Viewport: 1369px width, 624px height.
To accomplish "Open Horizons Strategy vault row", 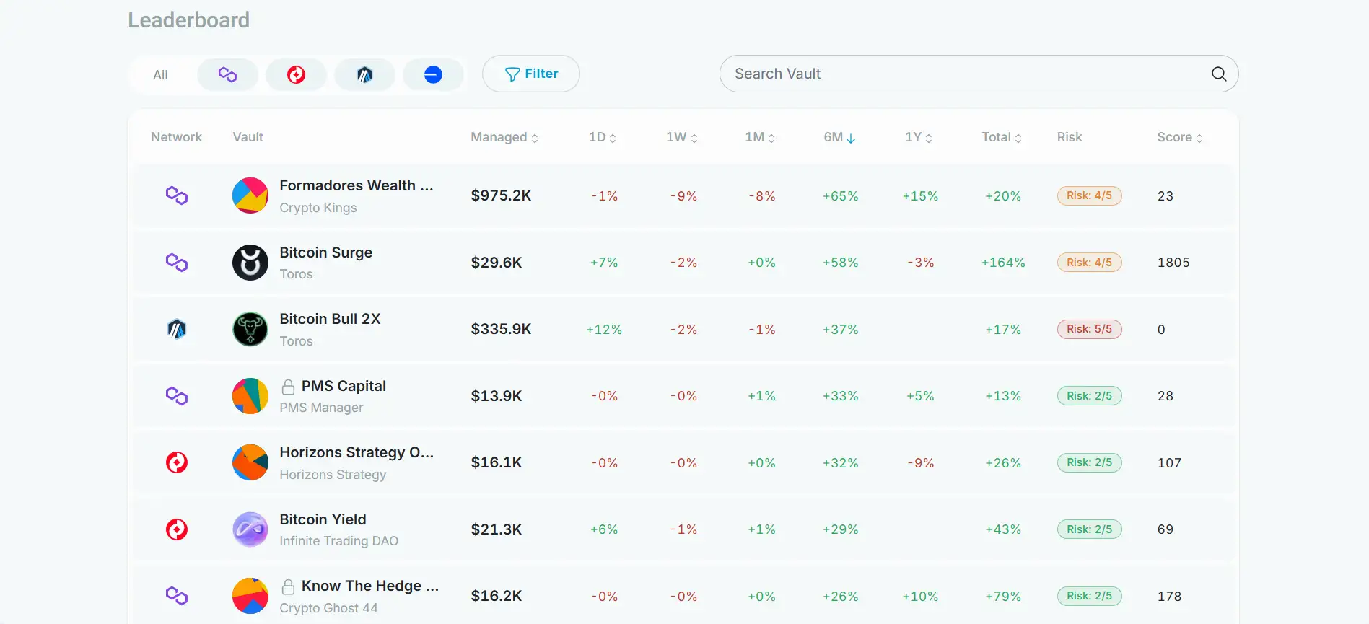I will [357, 453].
